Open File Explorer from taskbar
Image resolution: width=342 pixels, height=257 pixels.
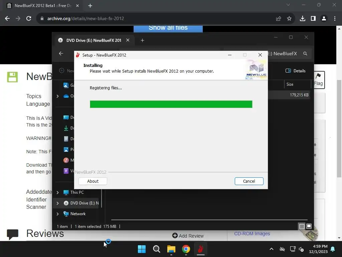(171, 249)
